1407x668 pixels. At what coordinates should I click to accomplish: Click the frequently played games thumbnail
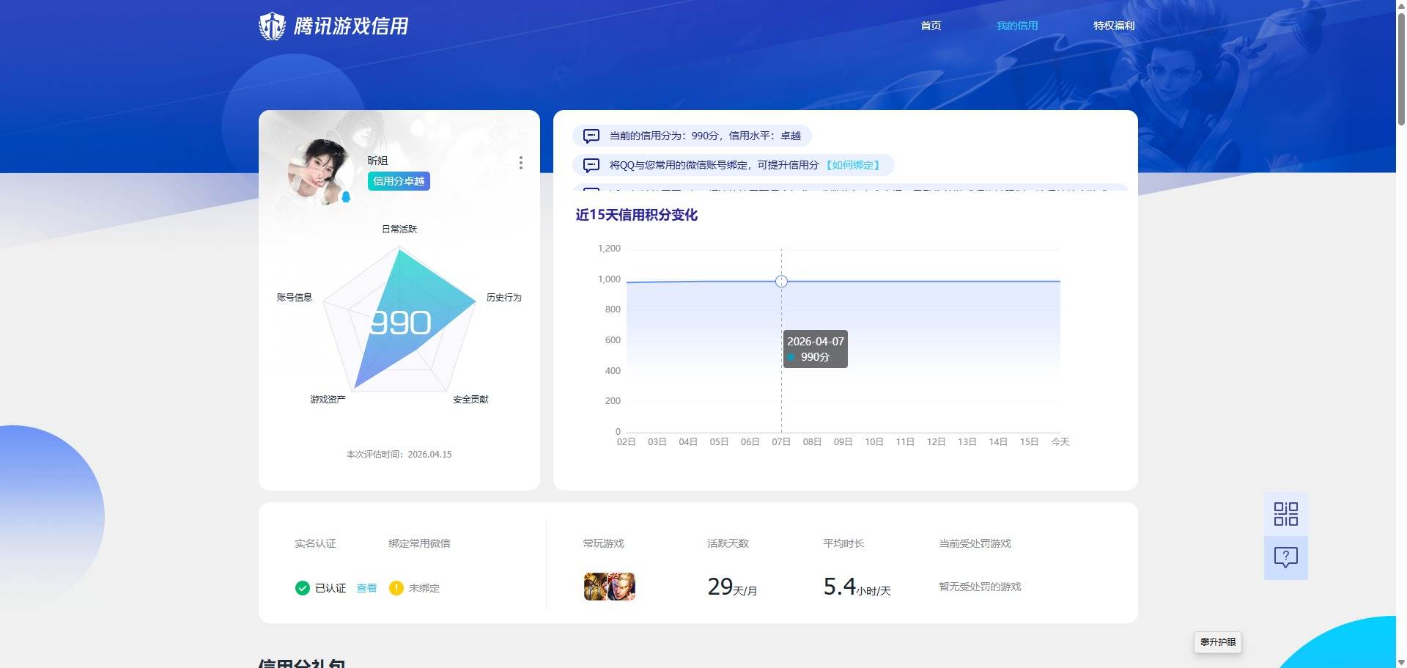609,587
